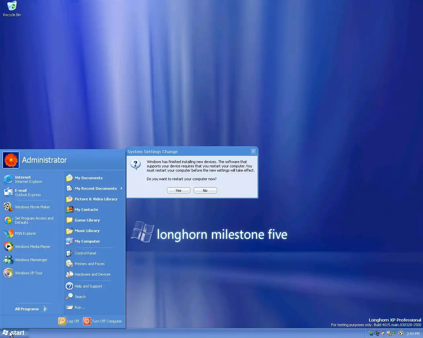Viewport: 423px width, 338px height.
Task: Close the System Settings Change dialog
Action: coord(253,152)
